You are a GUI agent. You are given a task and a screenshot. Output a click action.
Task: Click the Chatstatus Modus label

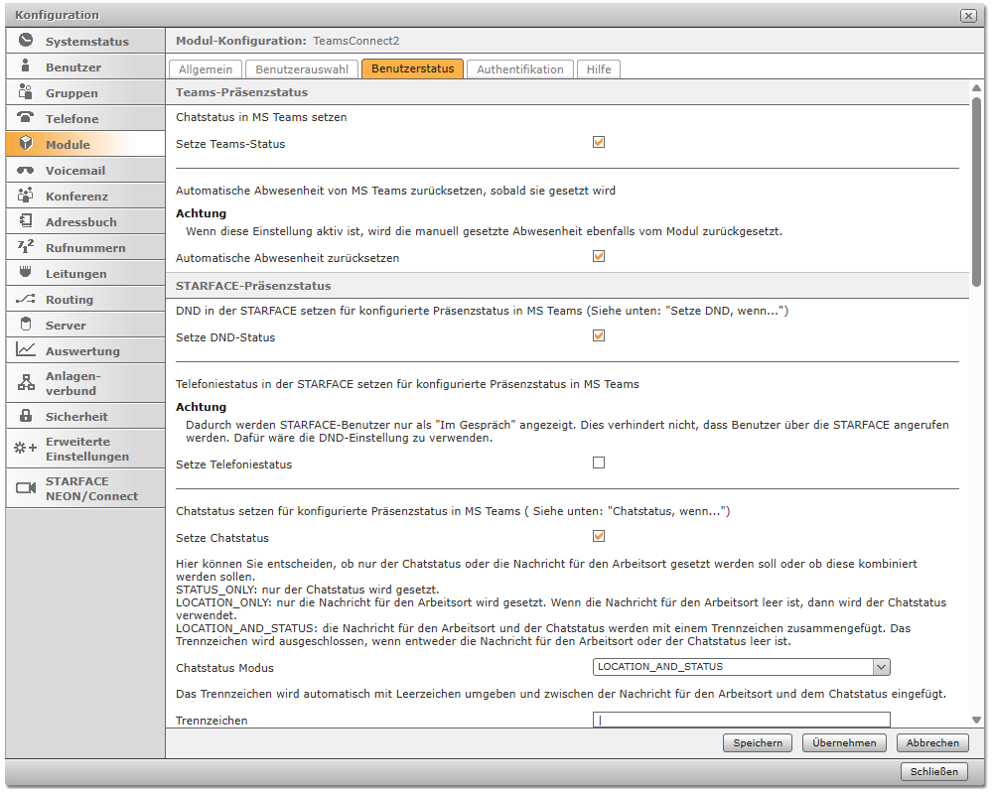[224, 668]
